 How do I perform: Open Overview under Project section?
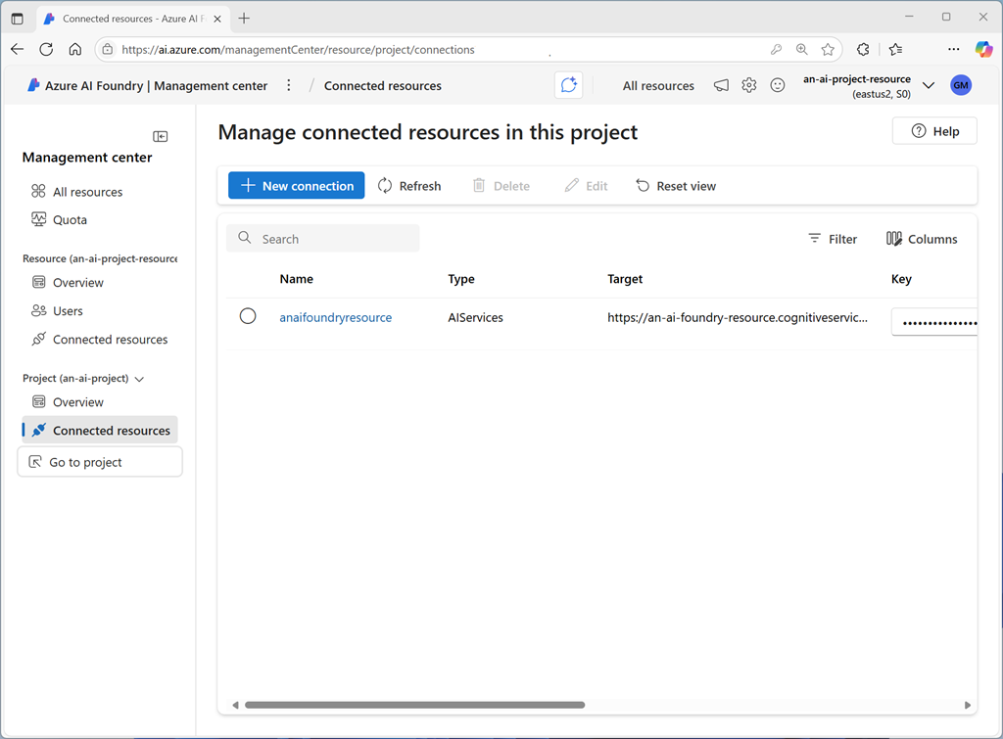[x=67, y=402]
